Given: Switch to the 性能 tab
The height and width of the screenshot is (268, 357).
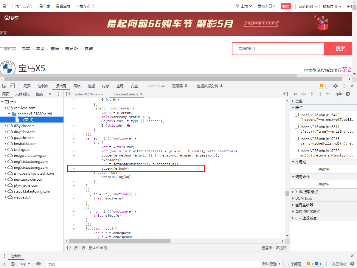Looking at the screenshot, I should [x=91, y=86].
